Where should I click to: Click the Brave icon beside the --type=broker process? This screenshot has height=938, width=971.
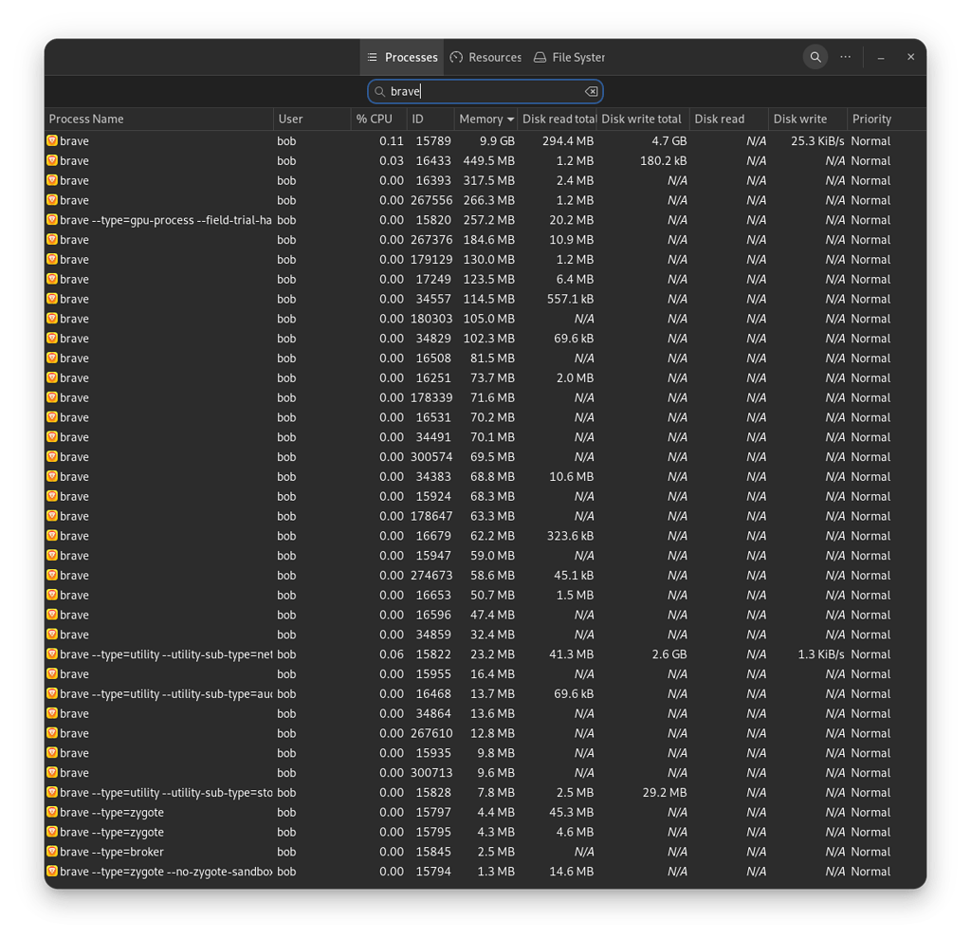click(x=51, y=852)
